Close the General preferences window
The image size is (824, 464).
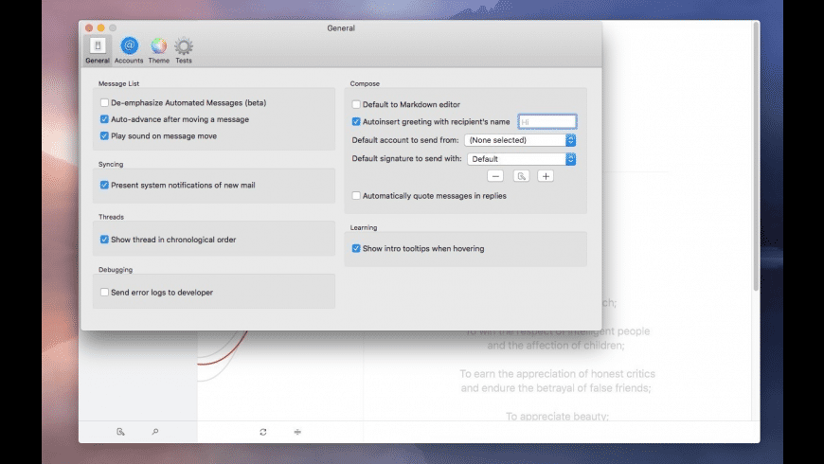89,27
